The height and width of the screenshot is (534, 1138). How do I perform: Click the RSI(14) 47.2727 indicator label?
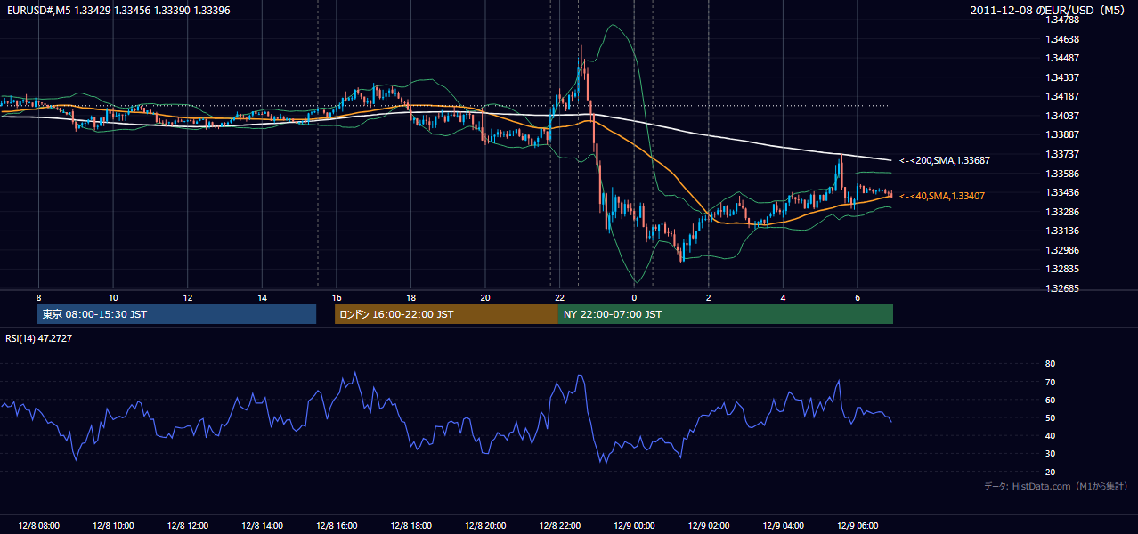click(38, 338)
